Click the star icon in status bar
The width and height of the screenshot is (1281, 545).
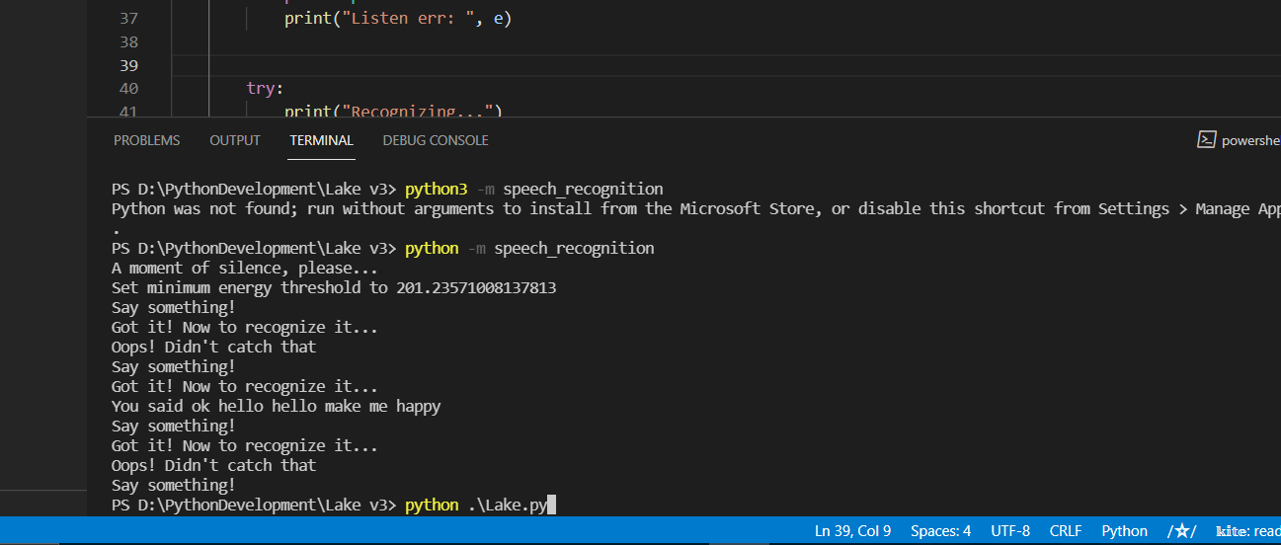click(x=1181, y=531)
